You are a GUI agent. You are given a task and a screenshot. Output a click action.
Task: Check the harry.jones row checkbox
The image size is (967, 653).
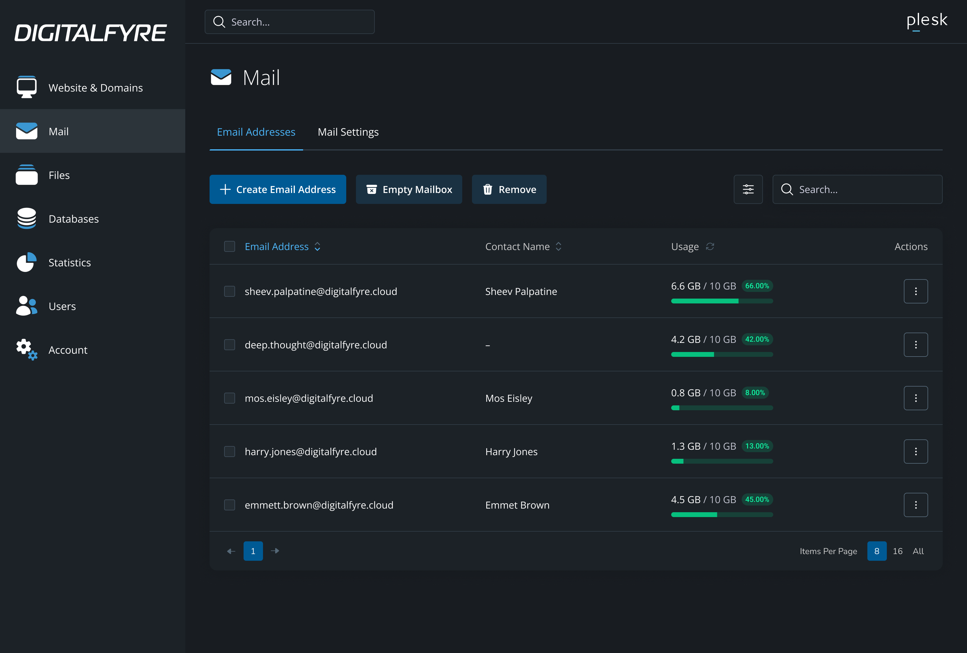(229, 452)
